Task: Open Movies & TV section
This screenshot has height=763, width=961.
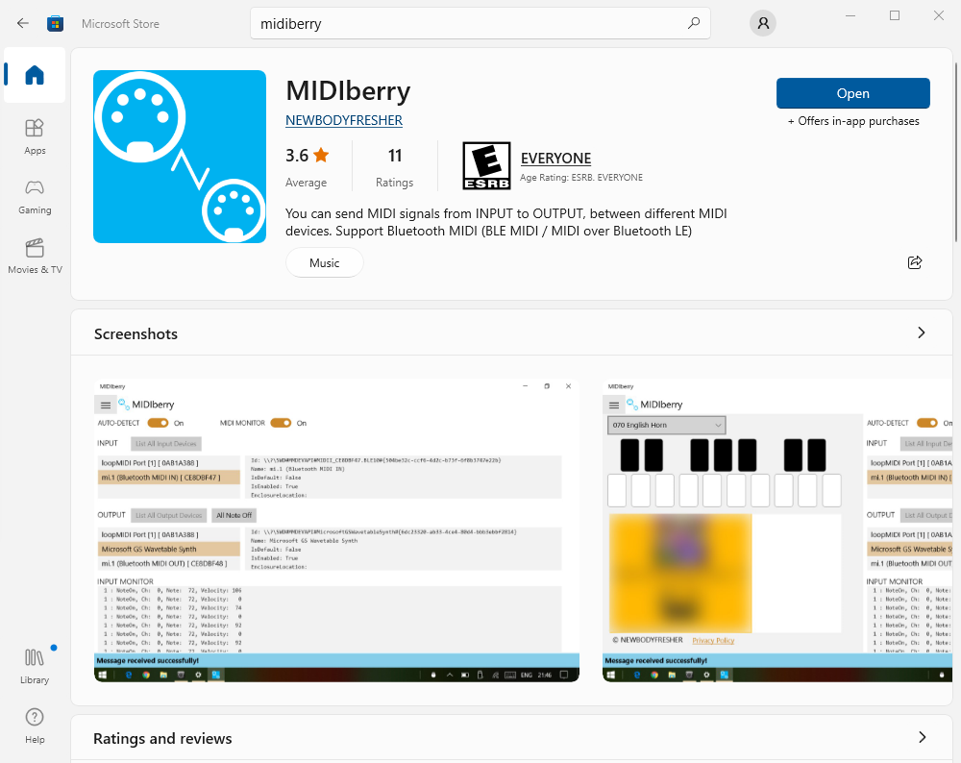Action: pyautogui.click(x=35, y=256)
